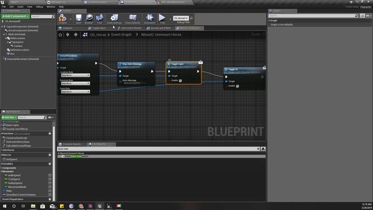The width and height of the screenshot is (373, 210).
Task: Toggle GallopSpeed variable visibility eye
Action: click(50, 183)
